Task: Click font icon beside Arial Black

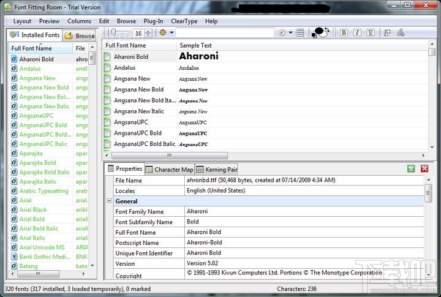Action: click(14, 209)
